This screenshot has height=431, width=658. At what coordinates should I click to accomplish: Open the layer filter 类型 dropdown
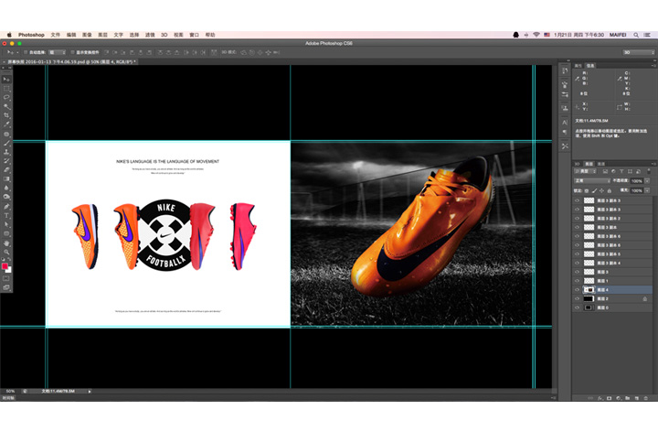pyautogui.click(x=585, y=171)
